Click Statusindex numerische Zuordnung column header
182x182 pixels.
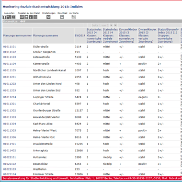[x=94, y=35]
